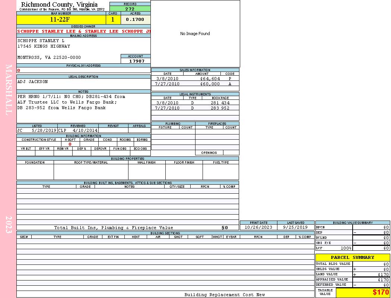Image resolution: width=391 pixels, height=298 pixels.
Task: Click the 7/27/2010 sales information date
Action: click(x=167, y=84)
